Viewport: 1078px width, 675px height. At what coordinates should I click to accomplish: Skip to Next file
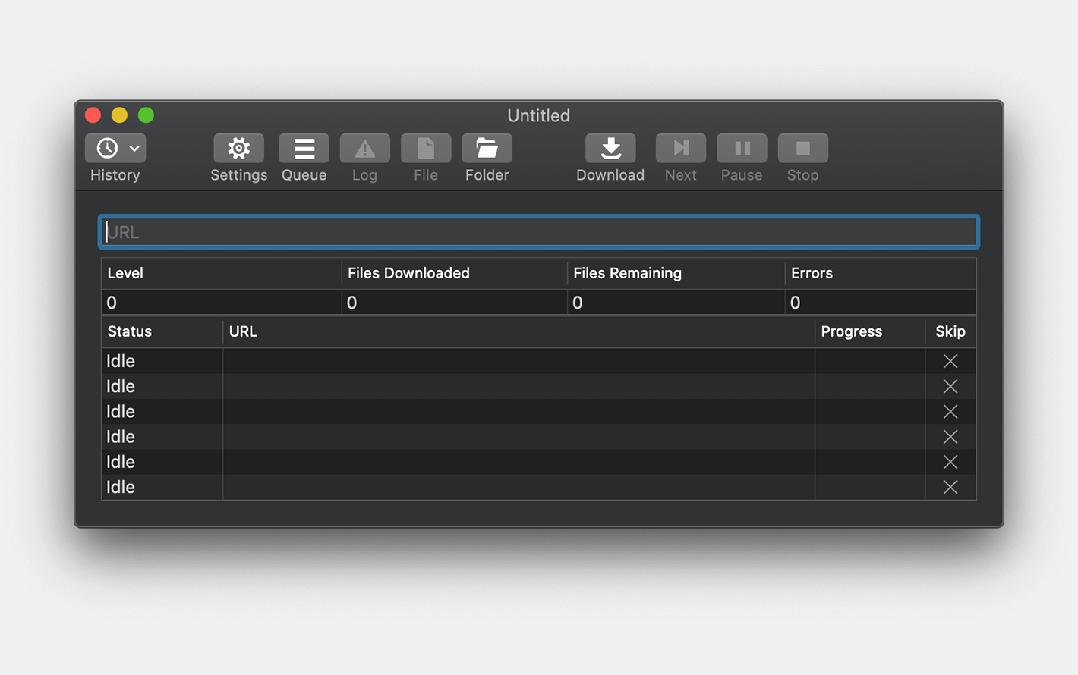680,149
